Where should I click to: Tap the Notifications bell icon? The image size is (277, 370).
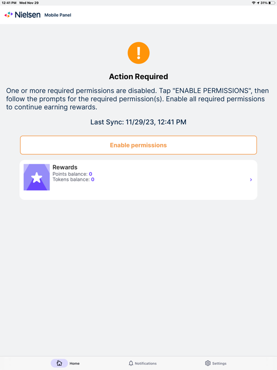tap(131, 363)
